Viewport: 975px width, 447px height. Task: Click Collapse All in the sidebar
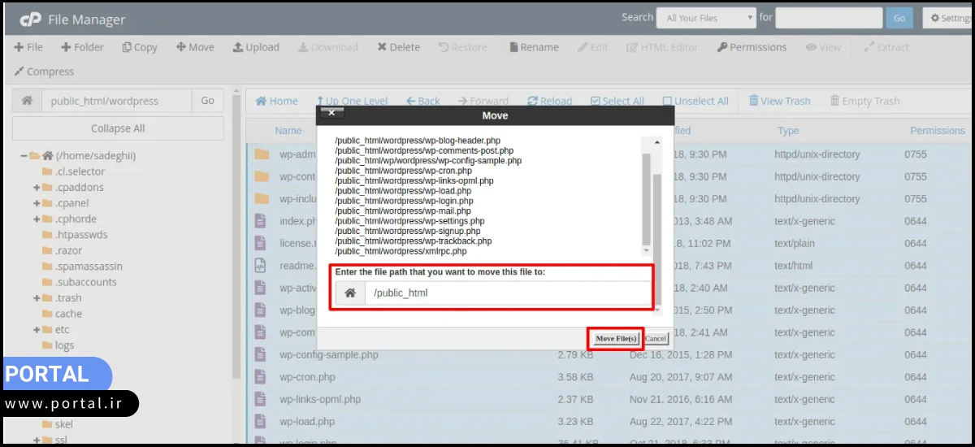click(118, 128)
